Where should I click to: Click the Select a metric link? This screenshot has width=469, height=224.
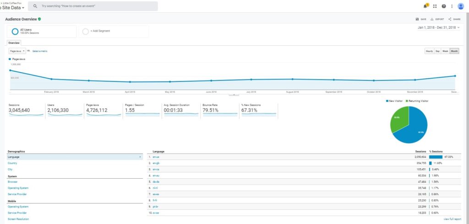click(40, 51)
